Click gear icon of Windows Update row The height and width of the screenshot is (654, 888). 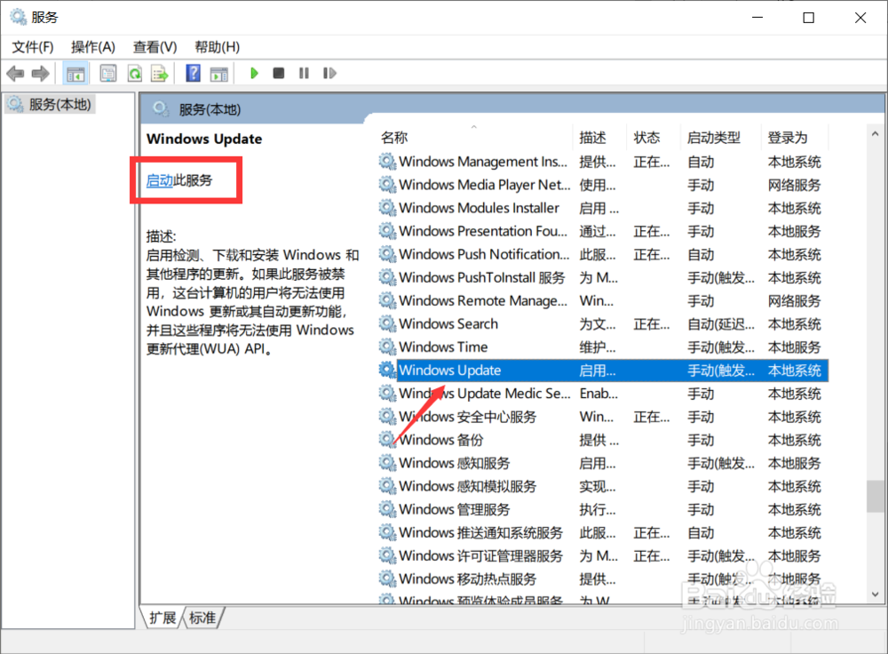coord(387,370)
